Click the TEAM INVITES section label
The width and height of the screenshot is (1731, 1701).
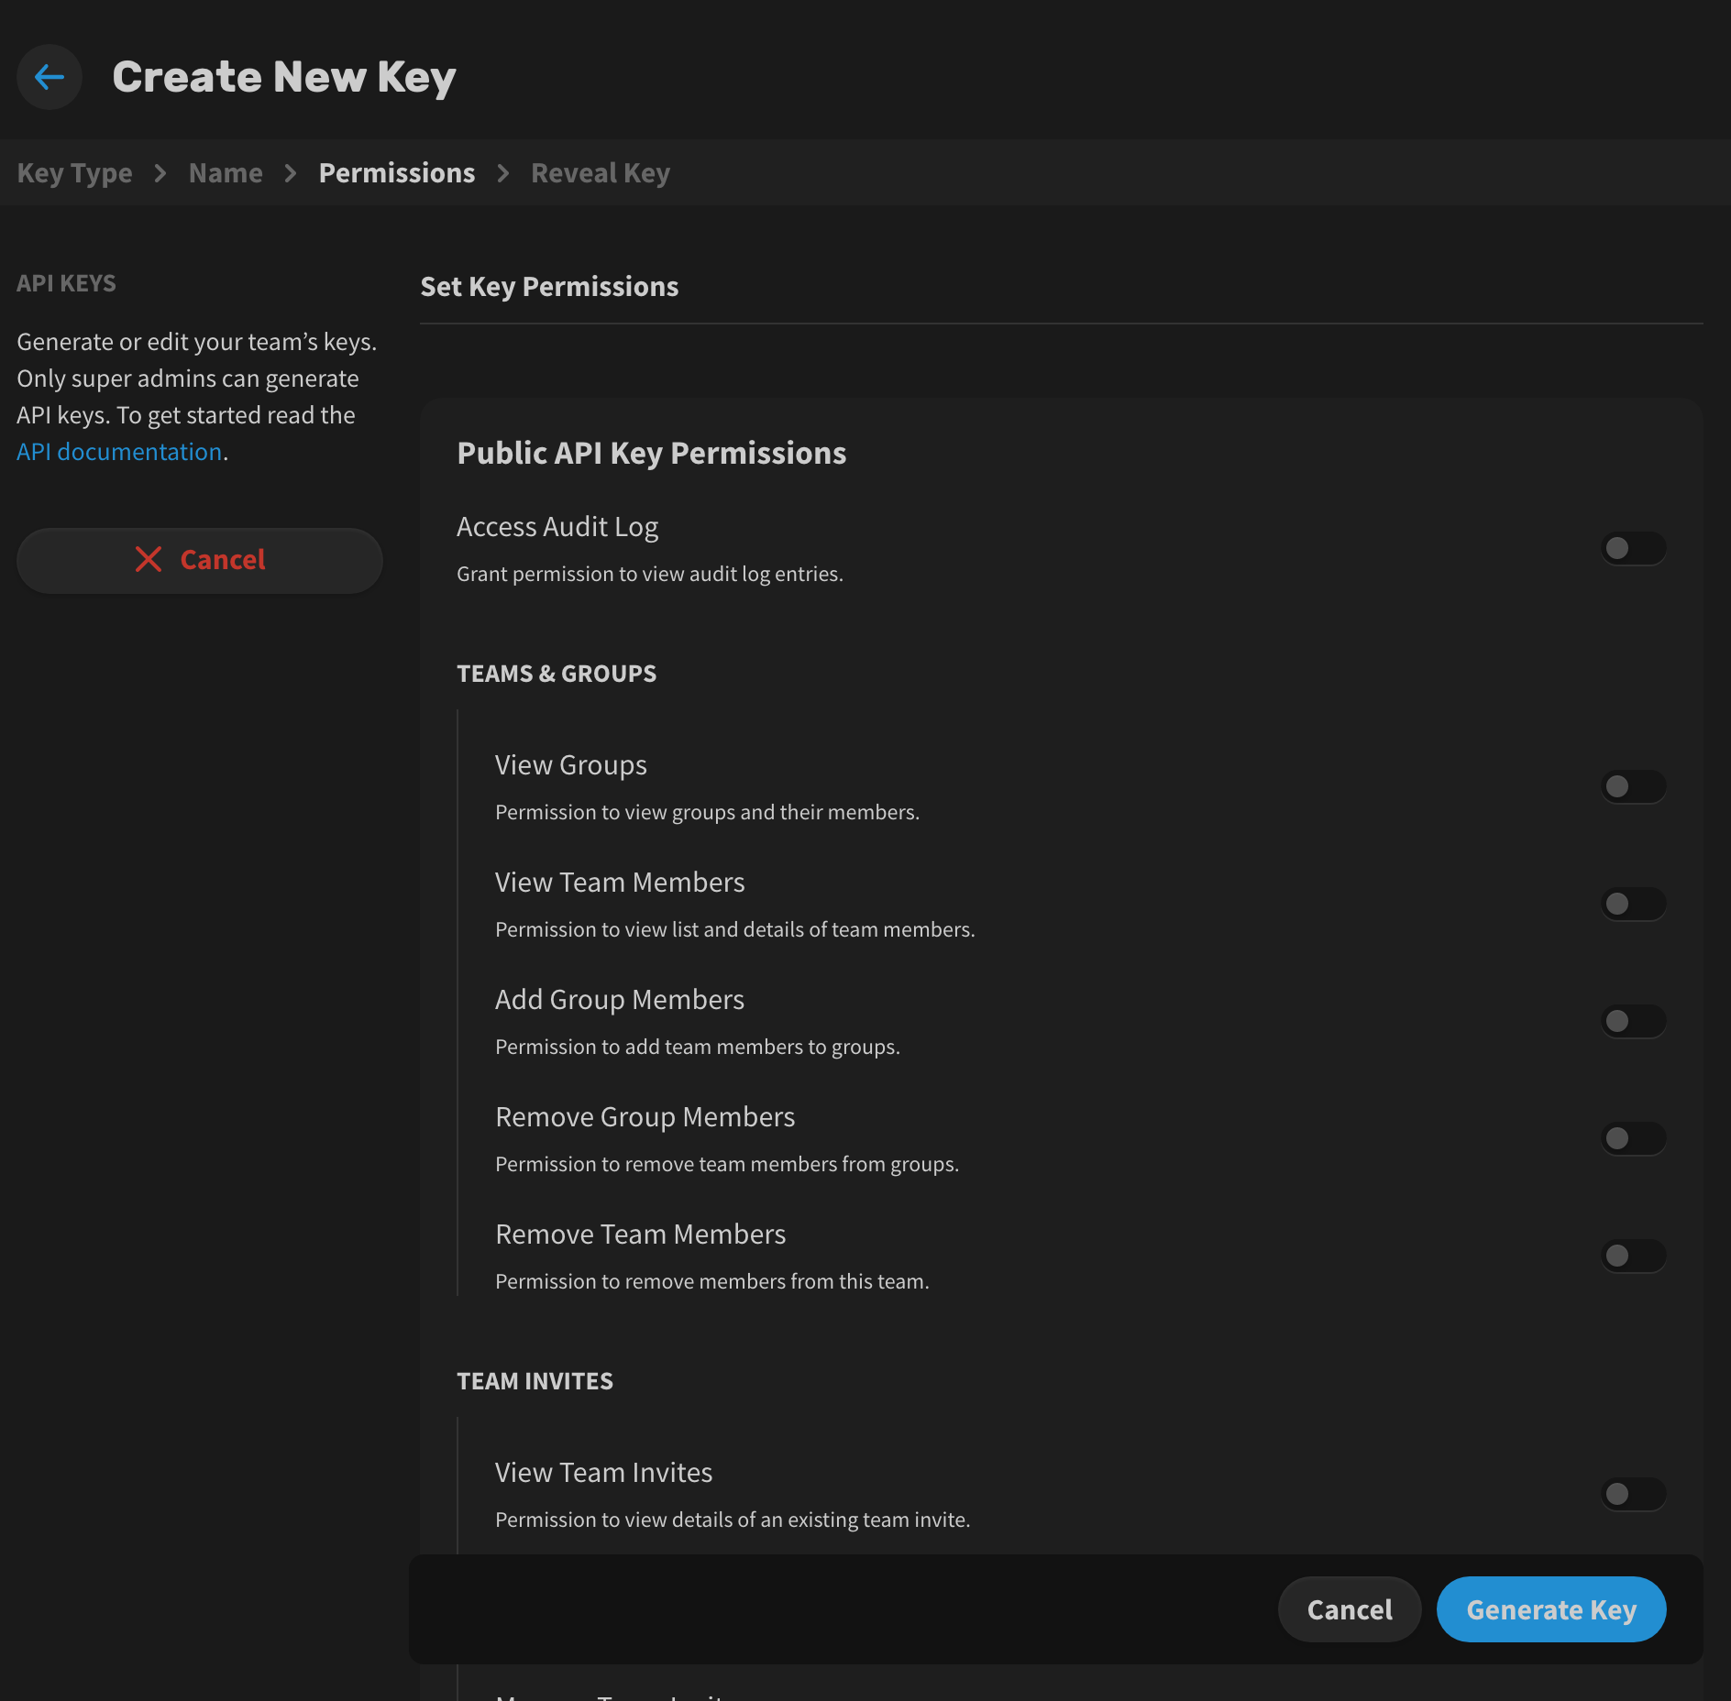[x=535, y=1381]
